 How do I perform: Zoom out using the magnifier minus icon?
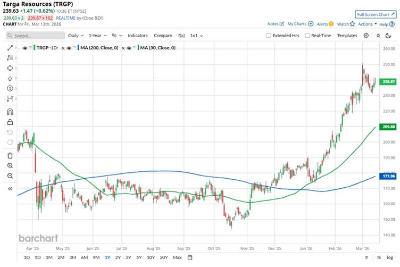(10, 175)
